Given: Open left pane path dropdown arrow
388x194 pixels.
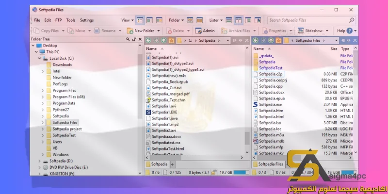Looking at the screenshot, I should pyautogui.click(x=228, y=40).
